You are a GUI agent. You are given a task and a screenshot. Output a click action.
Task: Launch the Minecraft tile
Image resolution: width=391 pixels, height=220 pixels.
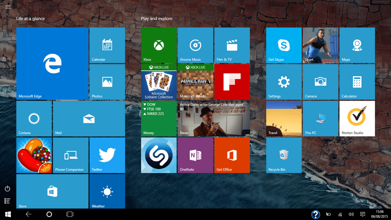pos(195,82)
